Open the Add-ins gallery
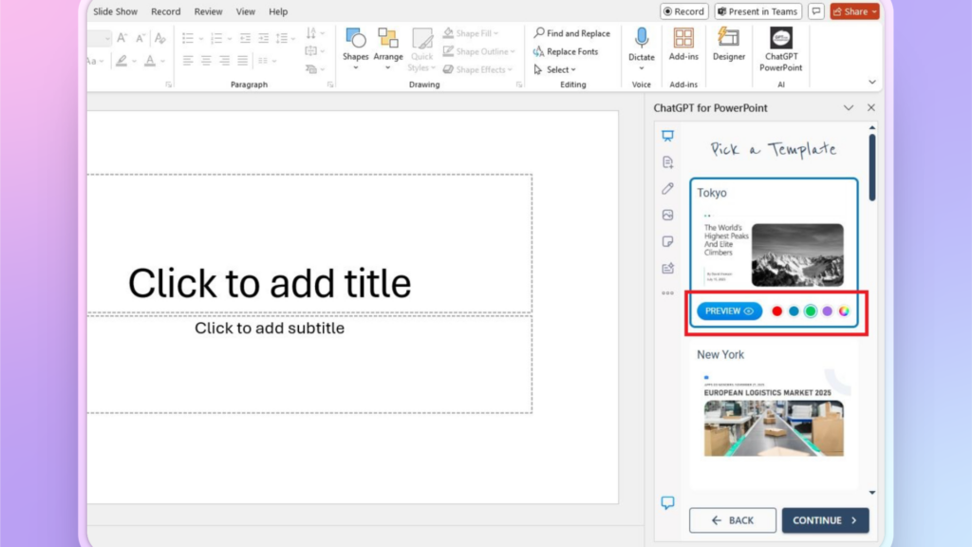This screenshot has height=547, width=972. click(x=683, y=44)
